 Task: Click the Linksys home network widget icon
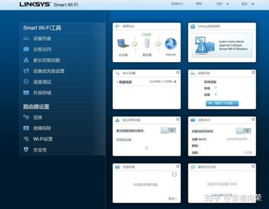193,26
